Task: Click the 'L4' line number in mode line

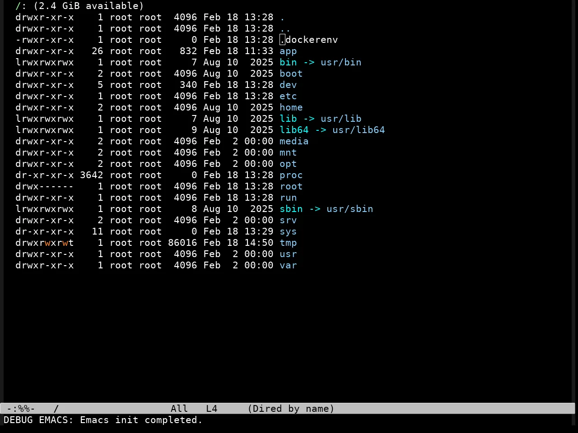Action: (x=212, y=409)
